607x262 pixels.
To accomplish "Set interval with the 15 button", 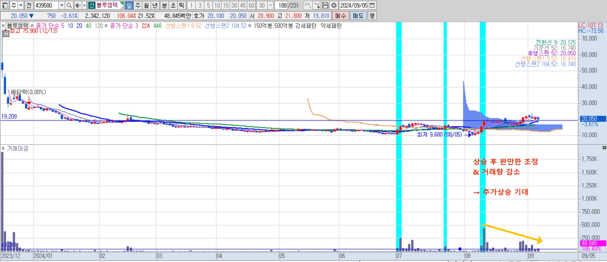I will coord(226,5).
